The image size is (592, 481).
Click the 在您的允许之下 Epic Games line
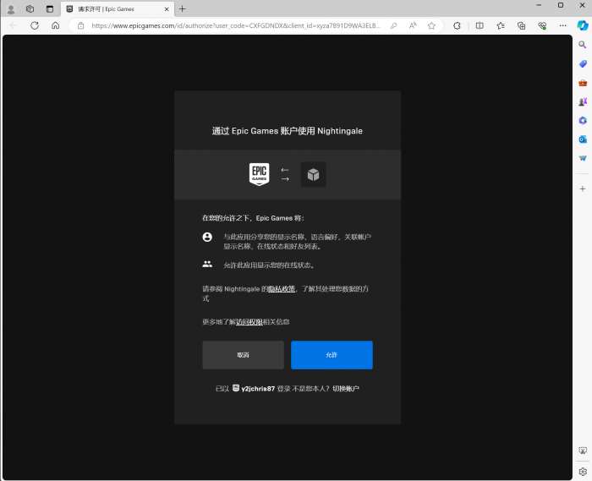tap(254, 218)
